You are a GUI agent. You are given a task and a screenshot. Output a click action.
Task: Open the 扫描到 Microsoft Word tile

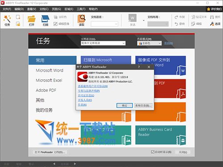pyautogui.click(x=106, y=60)
